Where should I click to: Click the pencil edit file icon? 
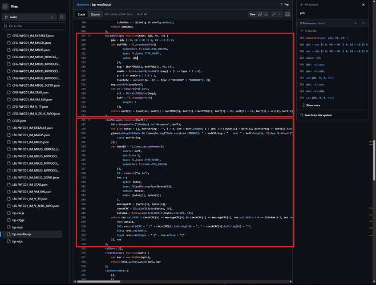274,14
